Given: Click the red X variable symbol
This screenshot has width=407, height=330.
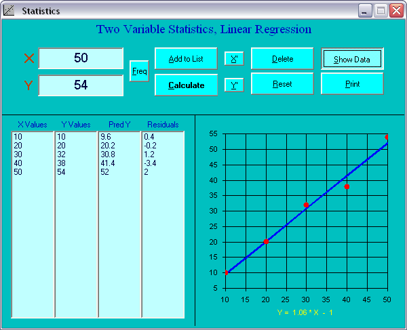Looking at the screenshot, I should click(x=29, y=58).
